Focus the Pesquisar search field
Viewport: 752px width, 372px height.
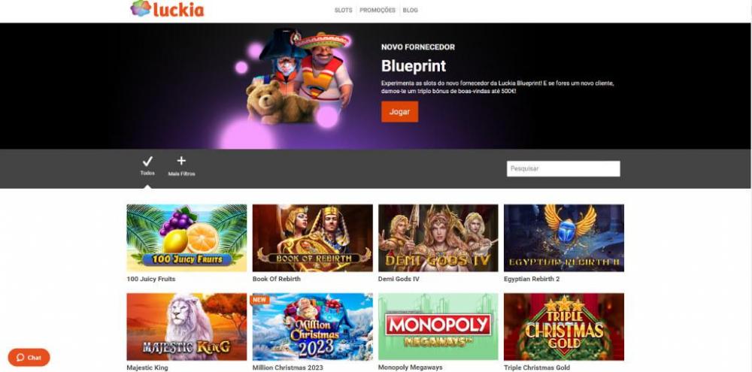point(563,169)
